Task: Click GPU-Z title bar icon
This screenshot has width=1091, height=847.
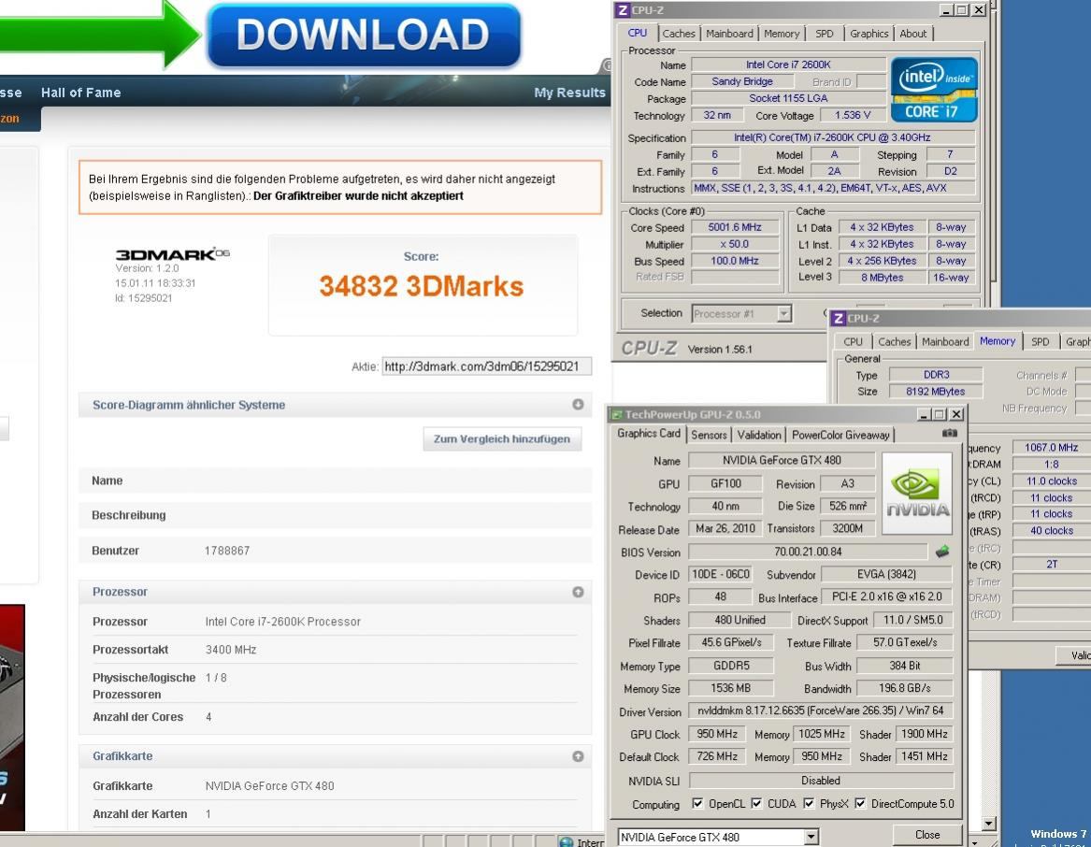Action: (616, 415)
